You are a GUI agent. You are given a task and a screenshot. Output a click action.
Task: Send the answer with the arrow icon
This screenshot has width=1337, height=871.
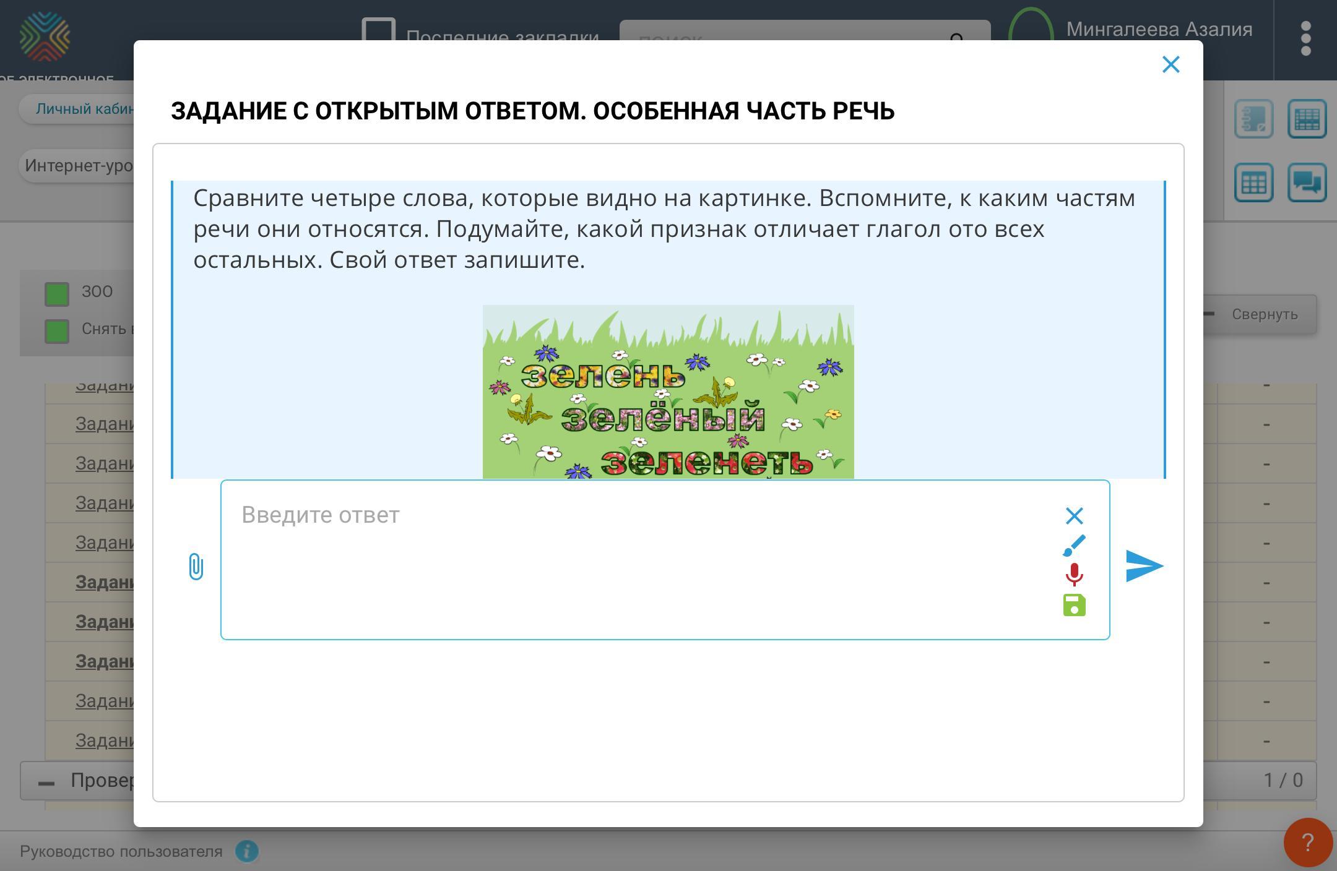[x=1144, y=566]
